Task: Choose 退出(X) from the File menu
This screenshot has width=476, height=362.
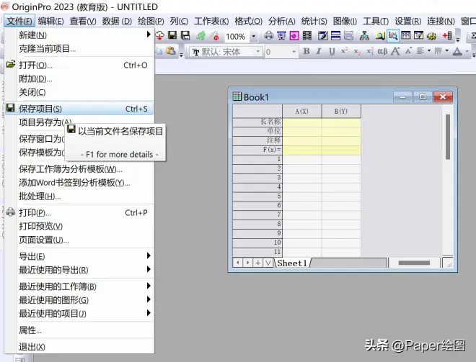Action: [x=79, y=347]
